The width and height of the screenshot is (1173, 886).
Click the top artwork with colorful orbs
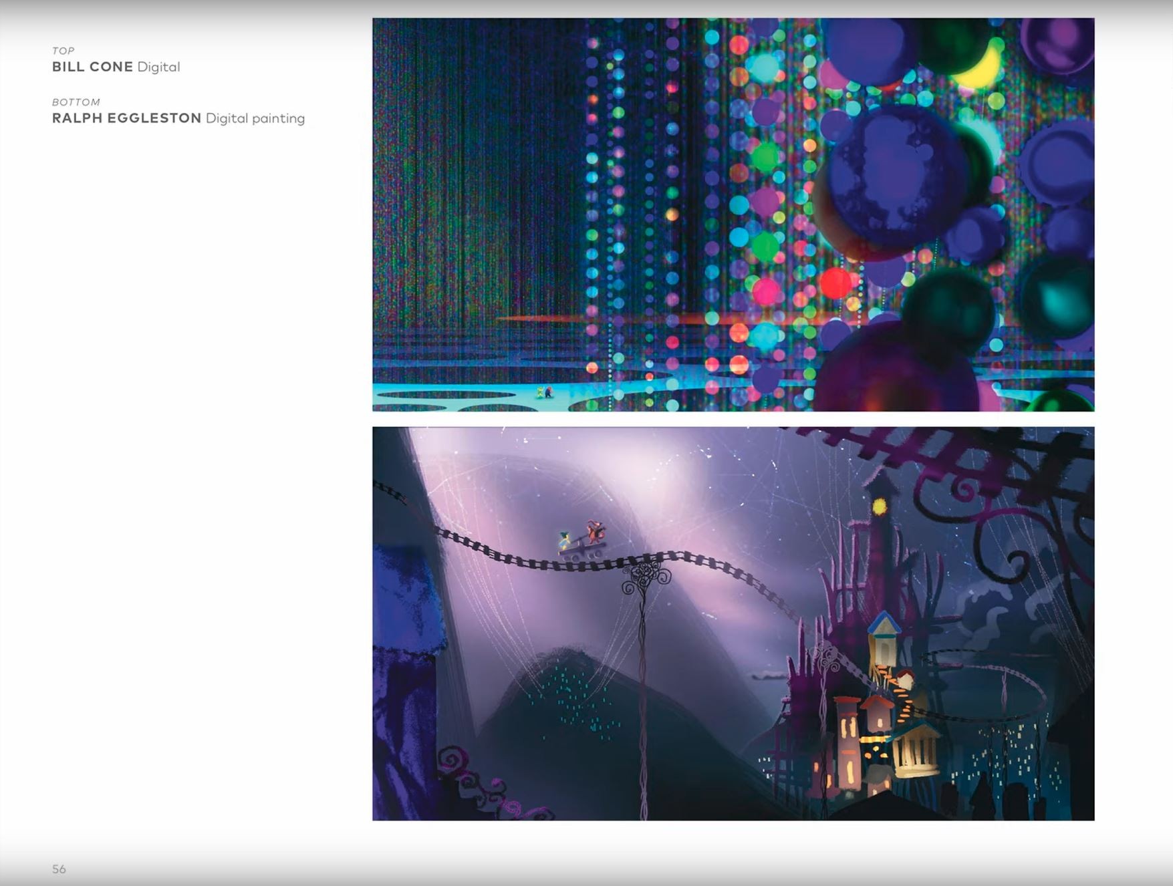pyautogui.click(x=733, y=214)
